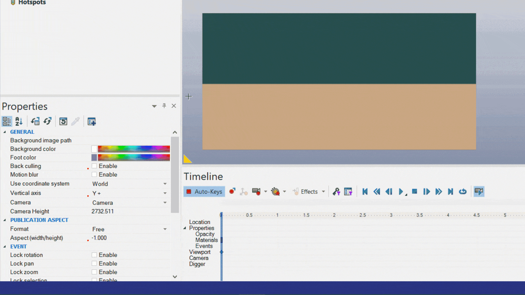The width and height of the screenshot is (525, 295).
Task: Click the coordinate system refresh icon
Action: tap(47, 121)
